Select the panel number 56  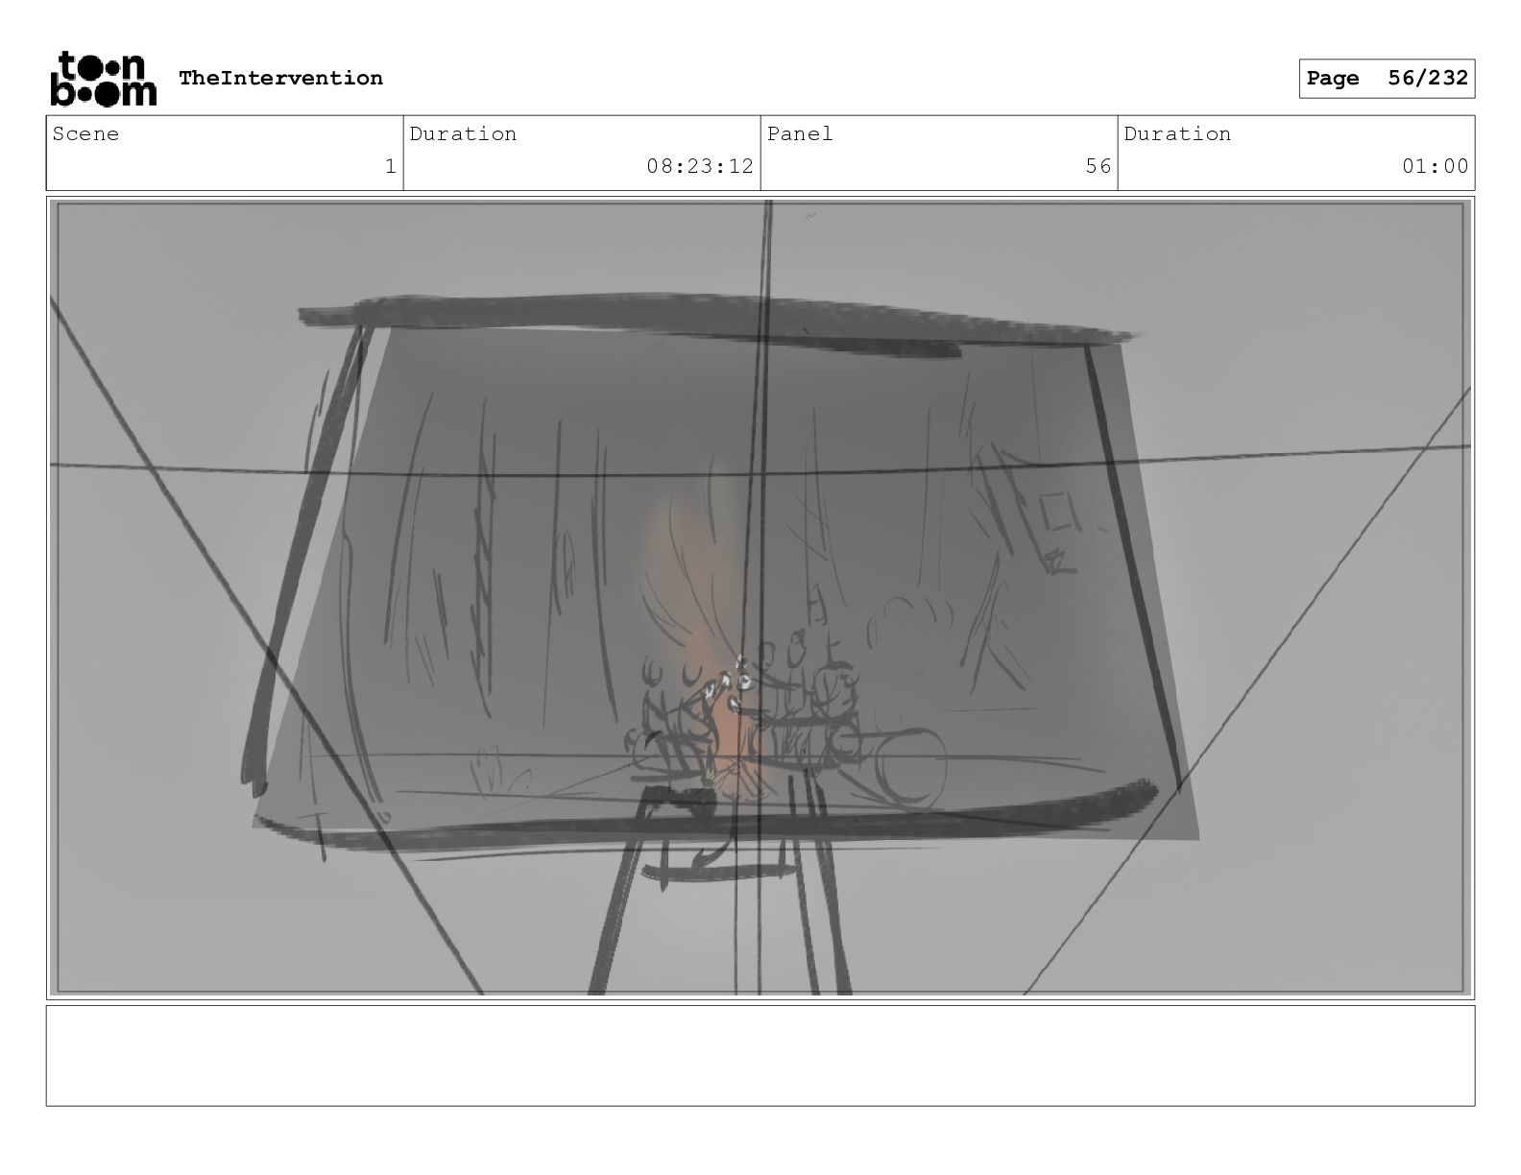1098,166
